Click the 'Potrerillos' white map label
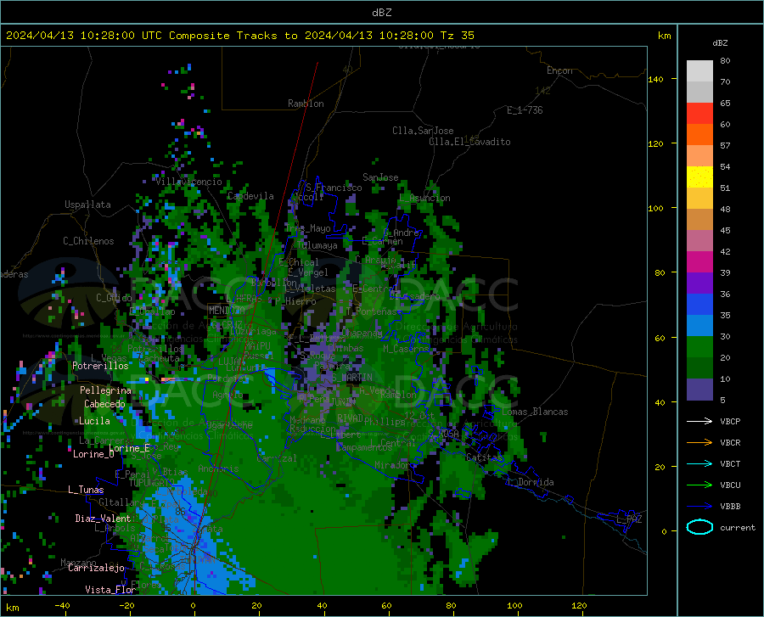This screenshot has height=617, width=764. coord(100,366)
